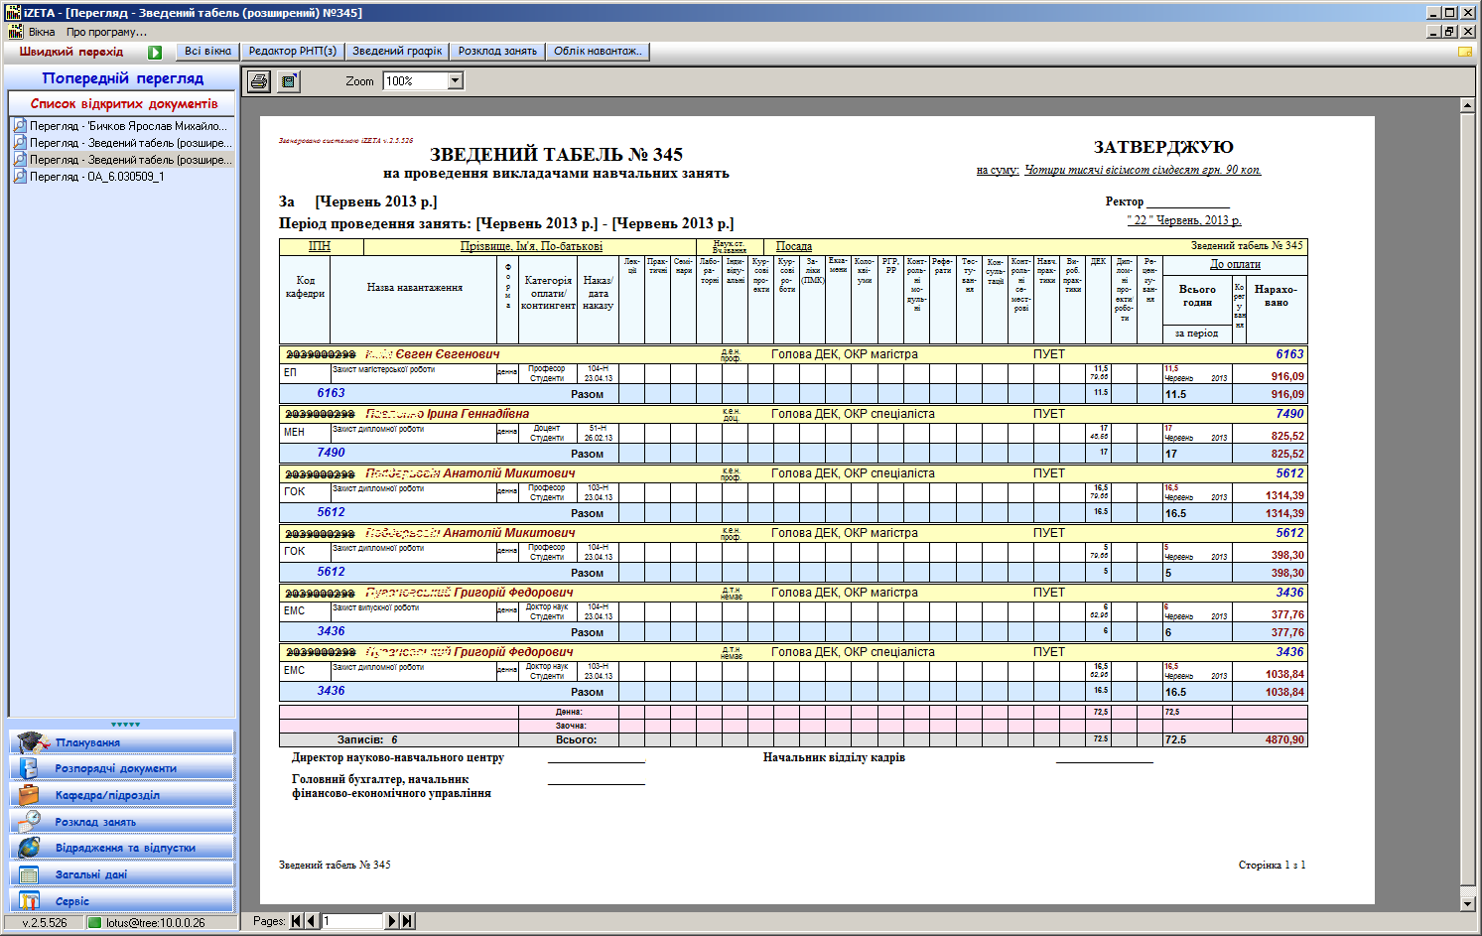The height and width of the screenshot is (936, 1482).
Task: Click the 'Прізвище, Ім'я, По-батькові' column header
Action: click(x=531, y=246)
